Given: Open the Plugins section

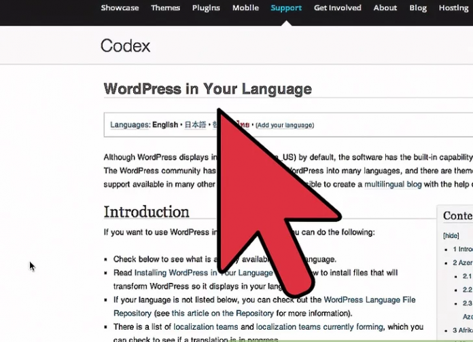Looking at the screenshot, I should (206, 8).
